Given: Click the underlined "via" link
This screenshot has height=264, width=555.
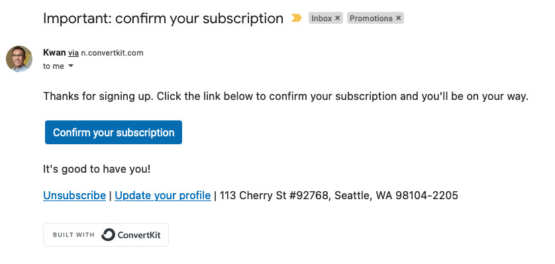Looking at the screenshot, I should point(74,53).
